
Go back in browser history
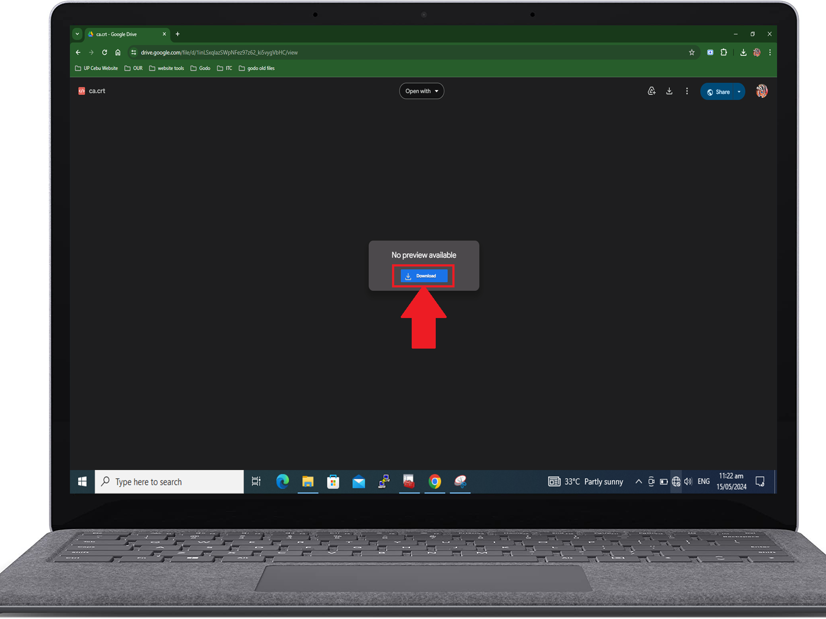tap(78, 52)
